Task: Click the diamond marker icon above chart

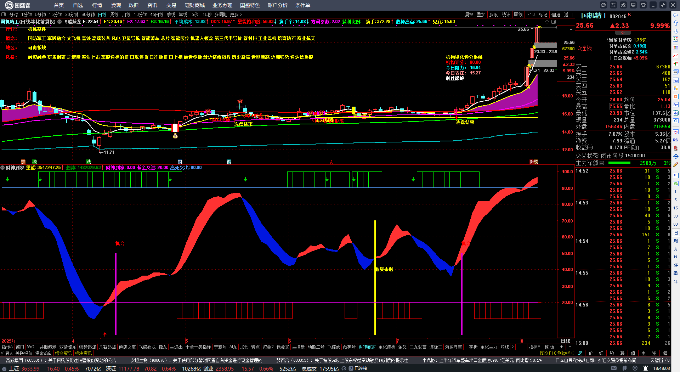Action: tap(547, 22)
